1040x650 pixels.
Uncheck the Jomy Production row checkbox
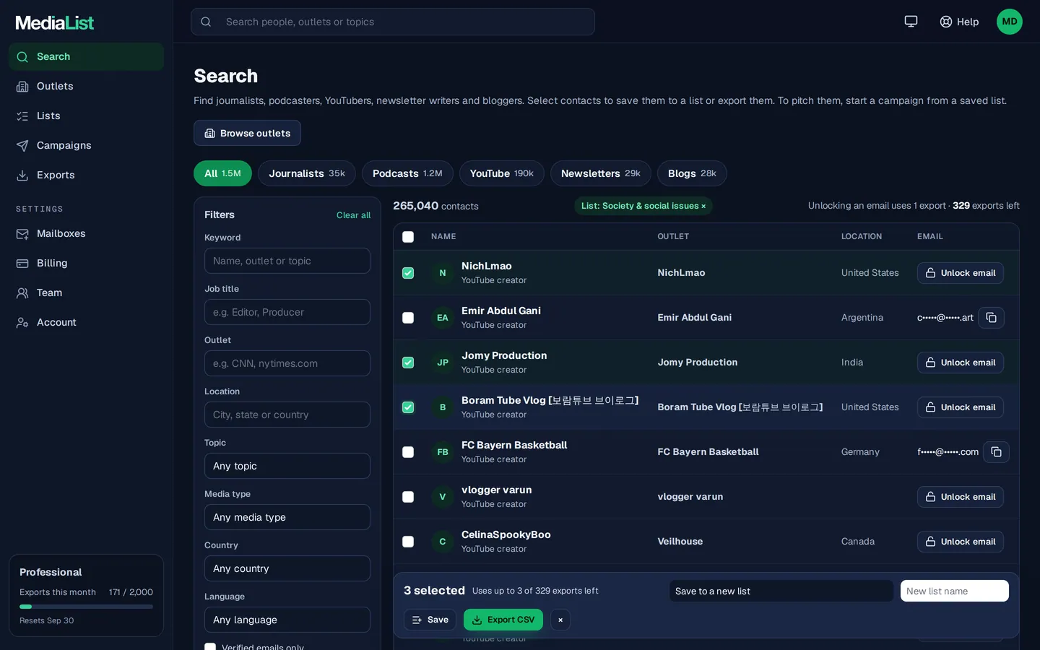coord(408,363)
